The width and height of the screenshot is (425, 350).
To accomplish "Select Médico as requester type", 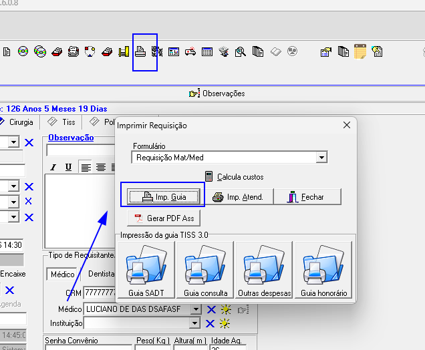I will point(62,274).
